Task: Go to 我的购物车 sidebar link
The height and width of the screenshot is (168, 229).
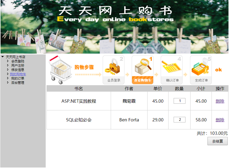Action: pyautogui.click(x=18, y=74)
